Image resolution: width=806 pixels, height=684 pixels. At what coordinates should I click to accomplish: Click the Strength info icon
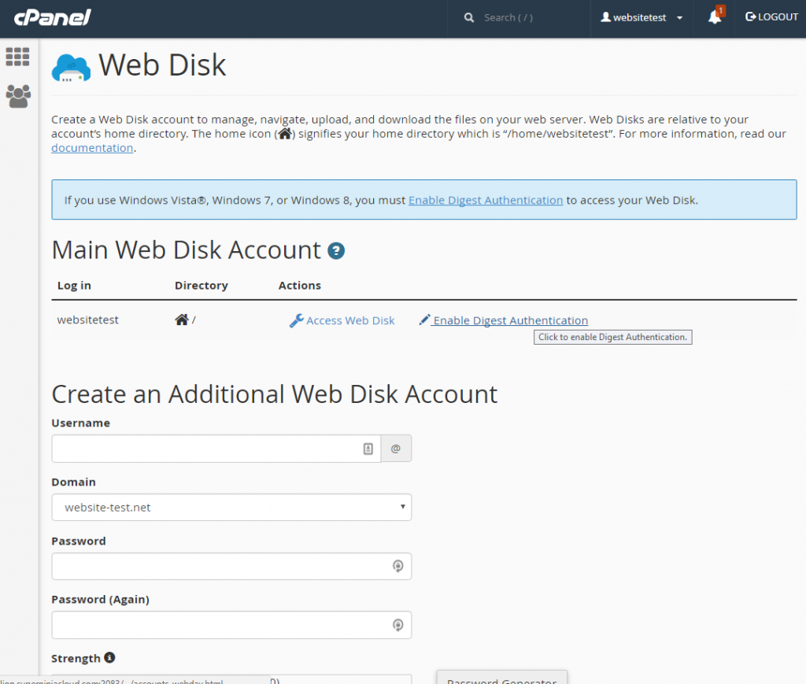coord(109,658)
